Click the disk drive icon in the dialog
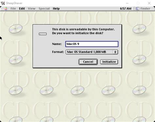Viewport: 155px width, 122px height. click(x=43, y=34)
